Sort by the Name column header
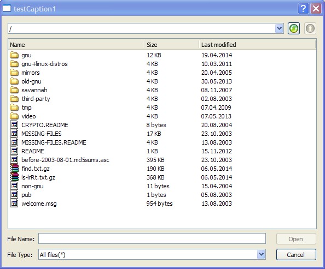This screenshot has width=325, height=269. pyautogui.click(x=77, y=45)
